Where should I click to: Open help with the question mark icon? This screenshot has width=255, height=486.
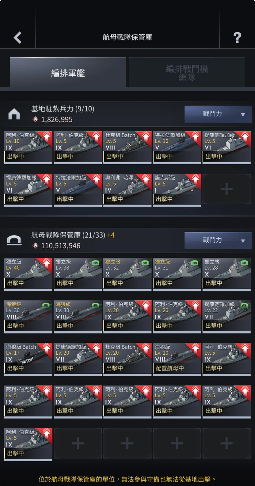pos(237,37)
